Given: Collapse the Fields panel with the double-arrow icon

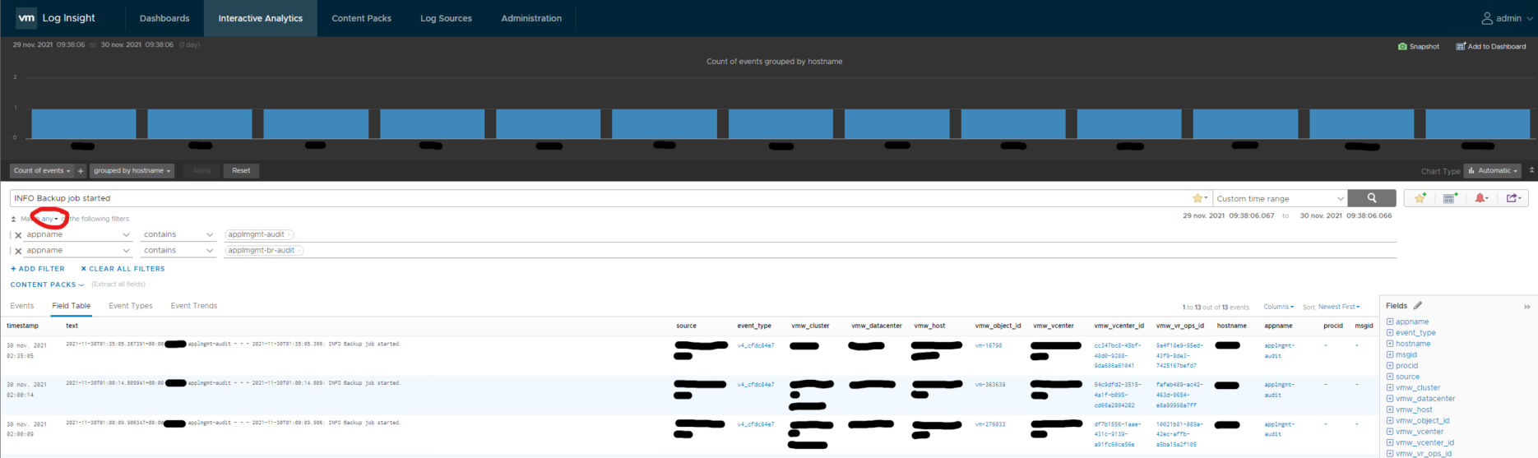Looking at the screenshot, I should (x=1527, y=307).
